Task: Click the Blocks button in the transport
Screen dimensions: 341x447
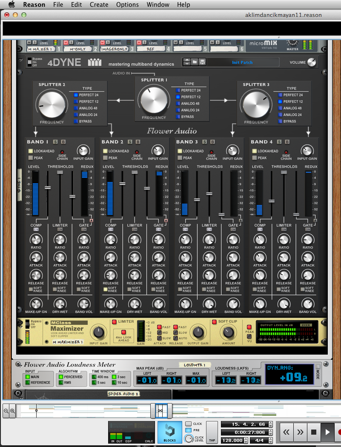Action: pos(169,432)
